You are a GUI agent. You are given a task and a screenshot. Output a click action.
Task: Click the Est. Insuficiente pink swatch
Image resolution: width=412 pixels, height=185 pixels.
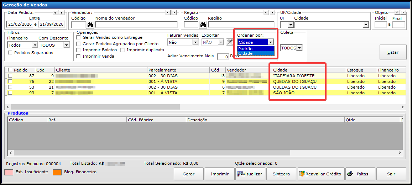tap(9, 172)
